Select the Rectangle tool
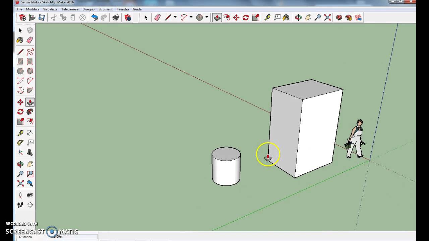429x241 pixels. tap(20, 62)
